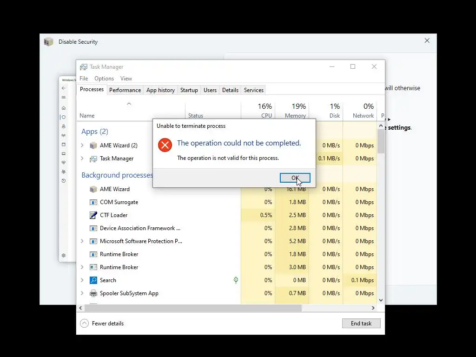
Task: Expand the AME Wizard (2) app group
Action: point(82,145)
